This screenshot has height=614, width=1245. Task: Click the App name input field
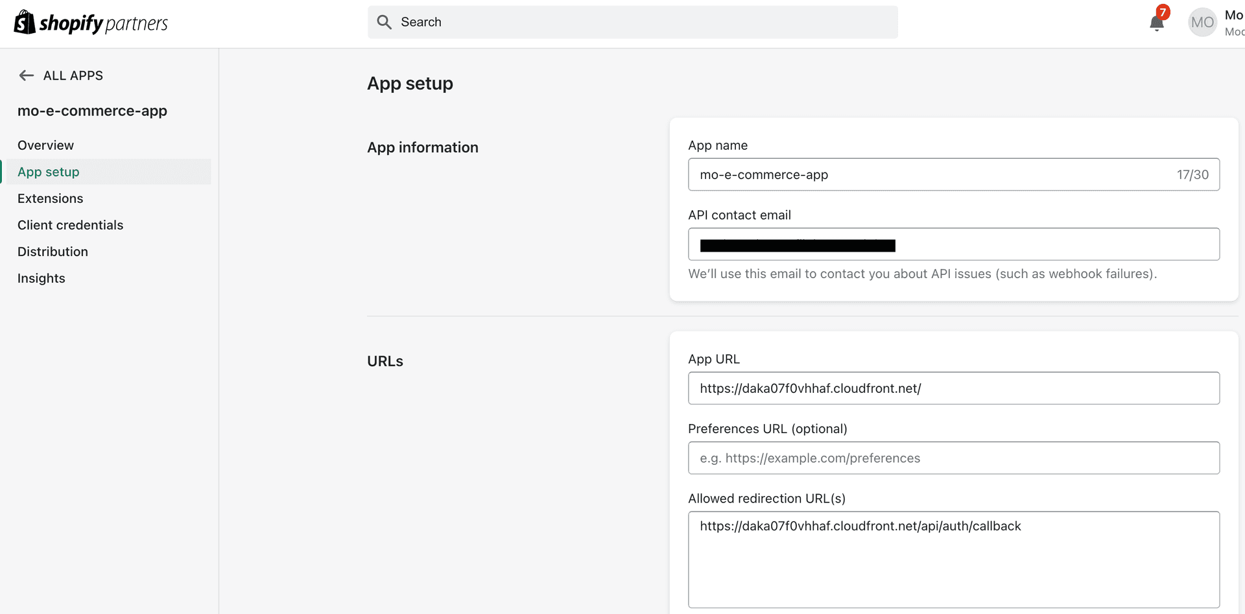[954, 174]
